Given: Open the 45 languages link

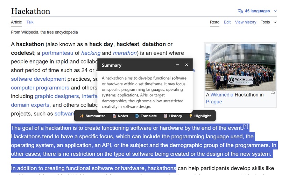Looking at the screenshot, I should pos(258,11).
